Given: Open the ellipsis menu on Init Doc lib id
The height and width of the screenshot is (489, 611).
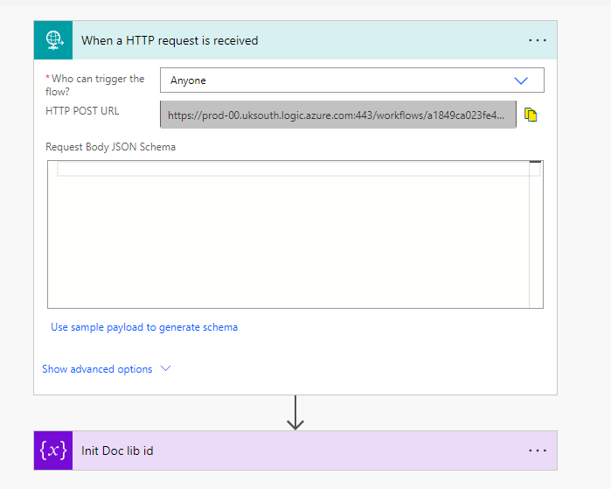Looking at the screenshot, I should click(x=537, y=451).
